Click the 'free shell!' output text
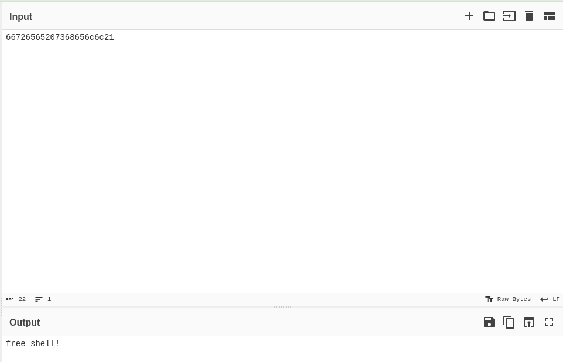This screenshot has width=563, height=362. coord(33,344)
